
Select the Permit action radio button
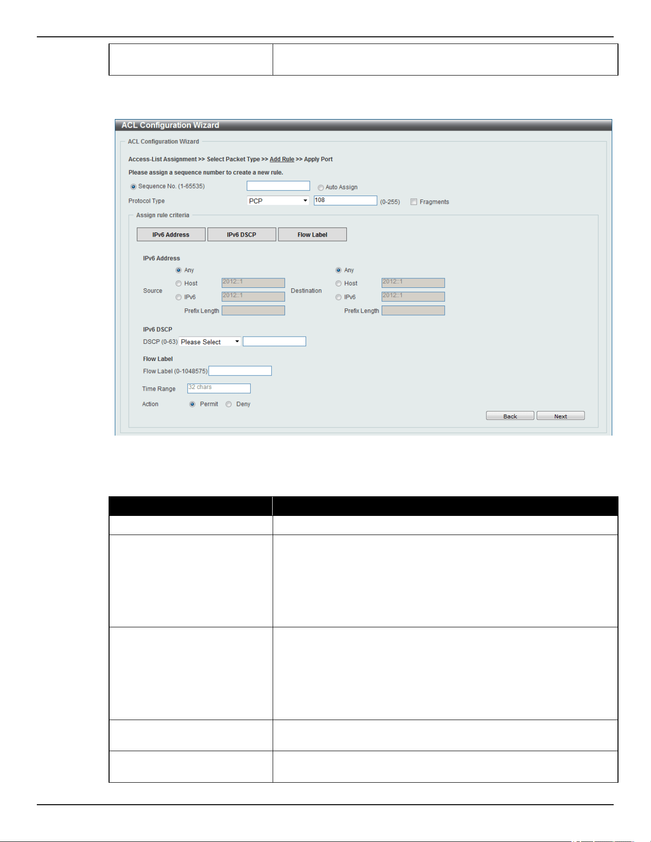pyautogui.click(x=192, y=404)
